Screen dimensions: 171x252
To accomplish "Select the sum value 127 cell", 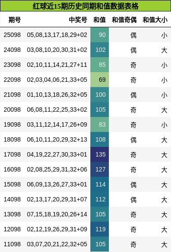I will [x=100, y=169].
